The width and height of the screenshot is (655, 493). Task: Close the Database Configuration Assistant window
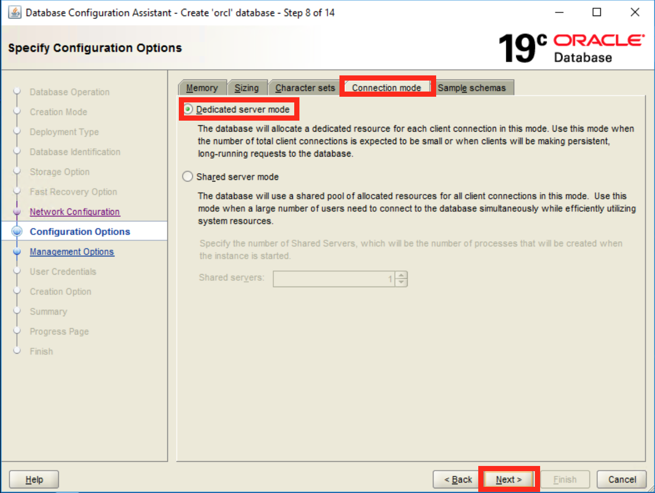click(635, 12)
